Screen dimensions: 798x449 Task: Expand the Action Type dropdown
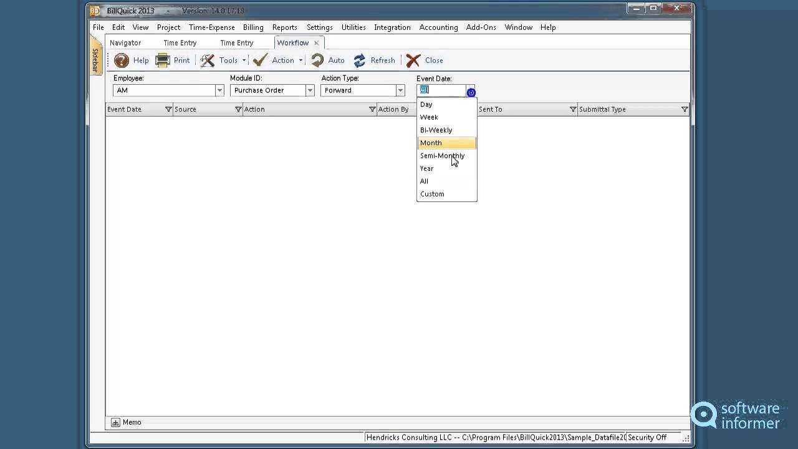[x=400, y=90]
